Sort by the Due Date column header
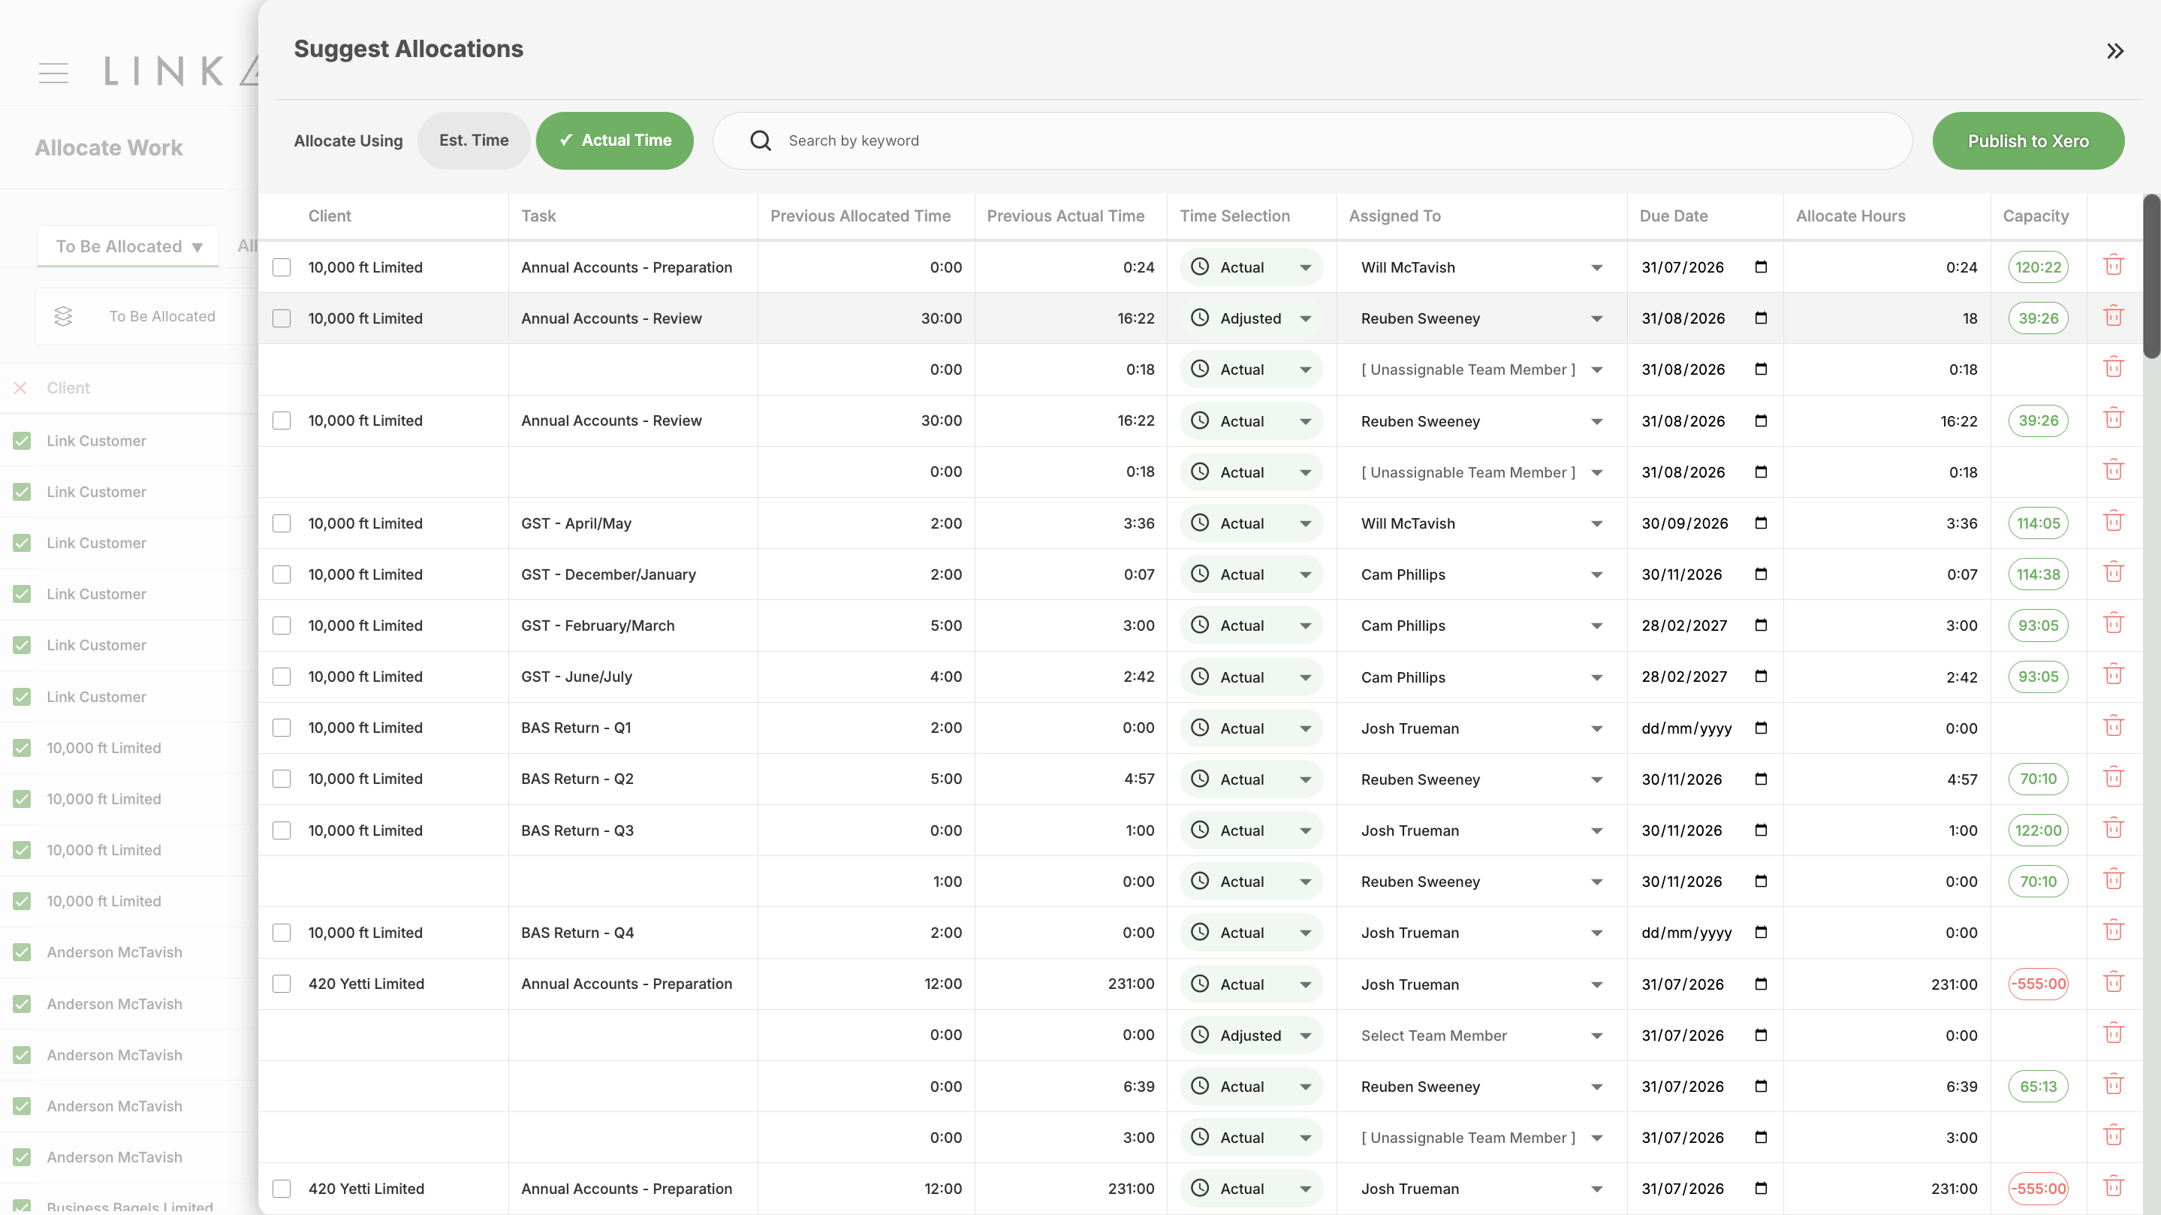Viewport: 2161px width, 1215px height. (x=1673, y=216)
